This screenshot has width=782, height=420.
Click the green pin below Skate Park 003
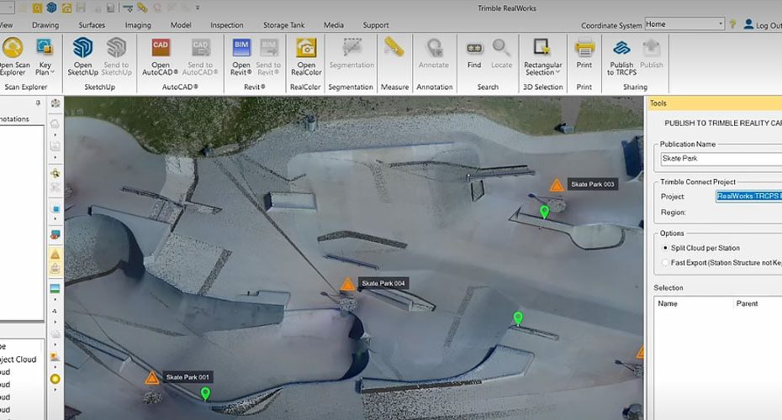(x=545, y=213)
